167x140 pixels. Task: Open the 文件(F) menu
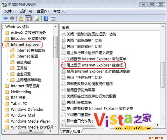point(10,11)
